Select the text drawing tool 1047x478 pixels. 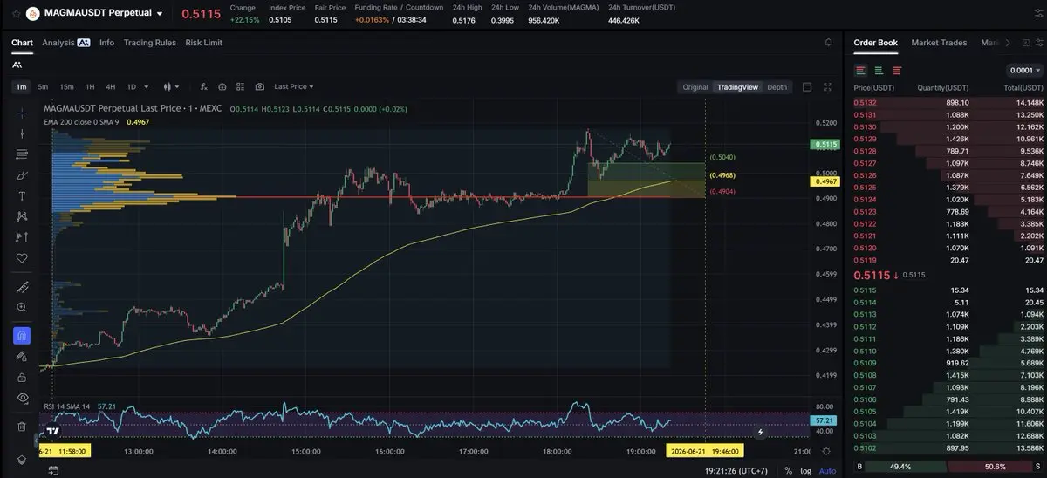22,195
